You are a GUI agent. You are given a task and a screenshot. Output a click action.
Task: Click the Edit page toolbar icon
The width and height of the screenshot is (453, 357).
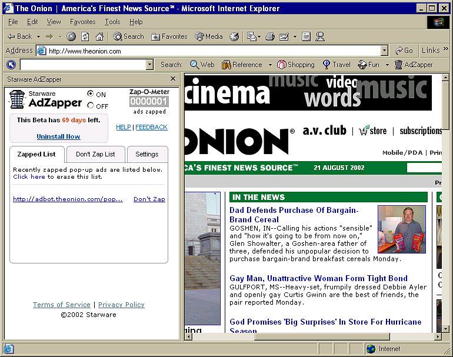pos(284,36)
